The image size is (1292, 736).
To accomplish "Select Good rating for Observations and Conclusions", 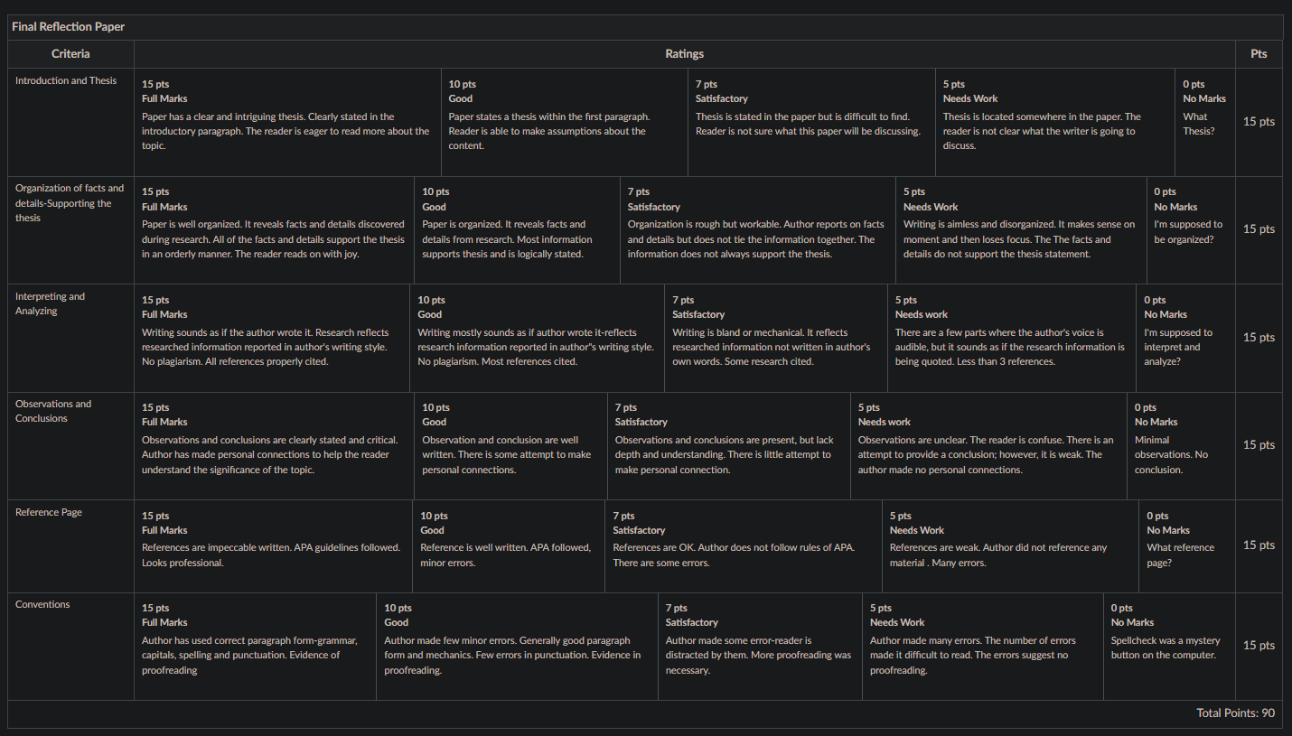I will pyautogui.click(x=510, y=445).
